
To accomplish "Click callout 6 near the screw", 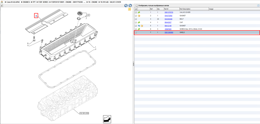I will click(x=28, y=43).
